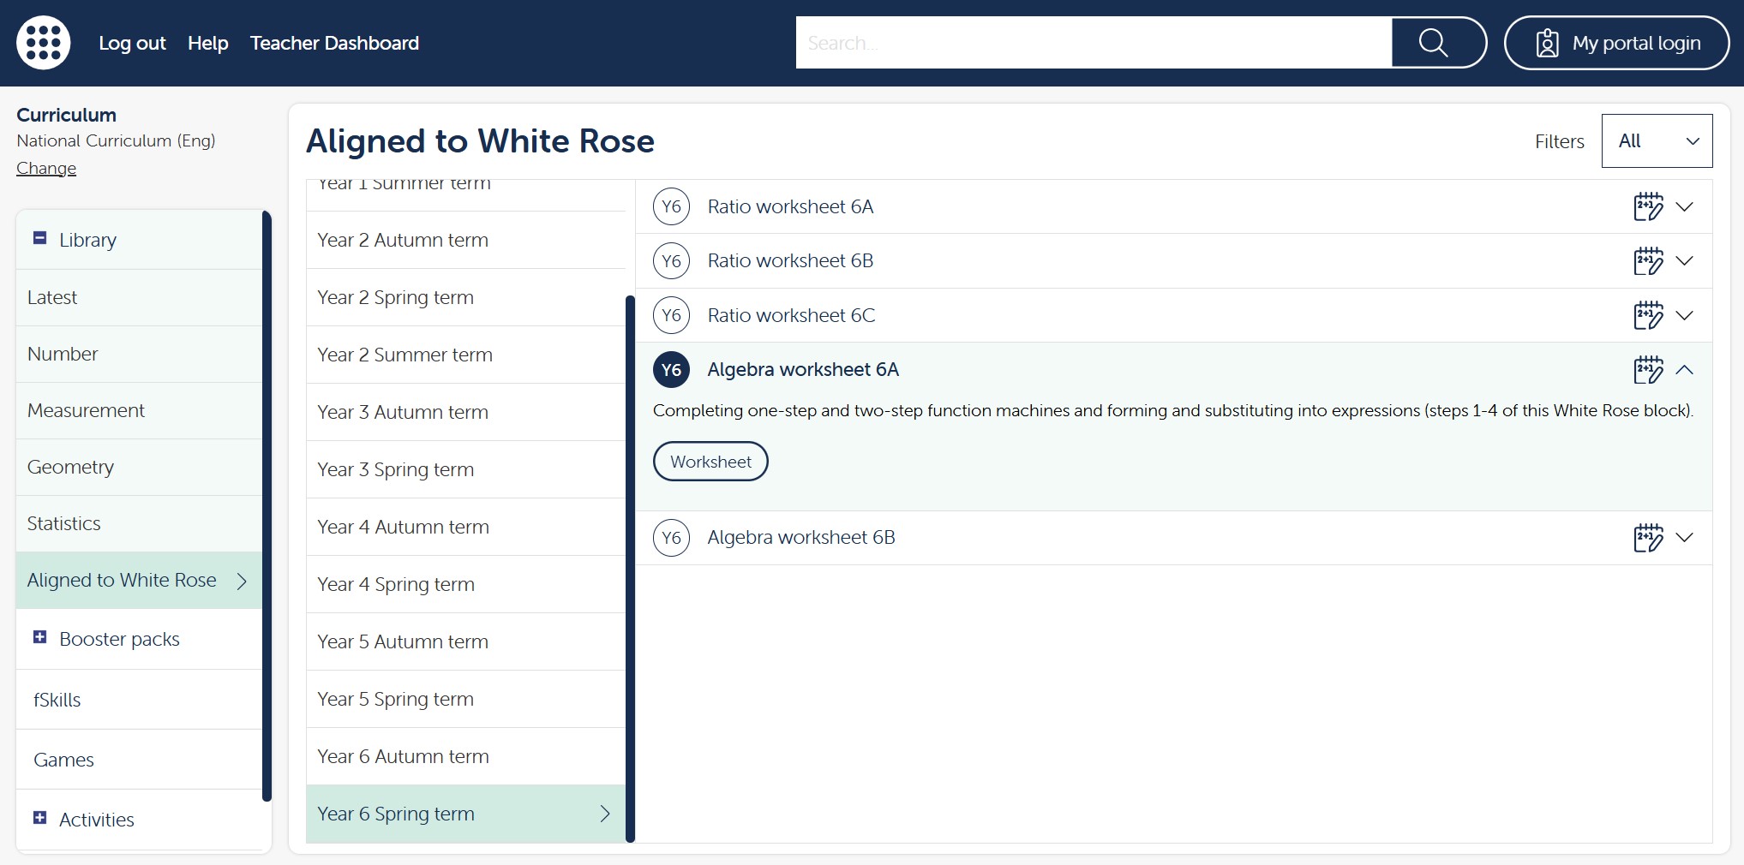The width and height of the screenshot is (1744, 865).
Task: Open calendar planner icon for Algebra worksheet 6A
Action: [x=1647, y=369]
